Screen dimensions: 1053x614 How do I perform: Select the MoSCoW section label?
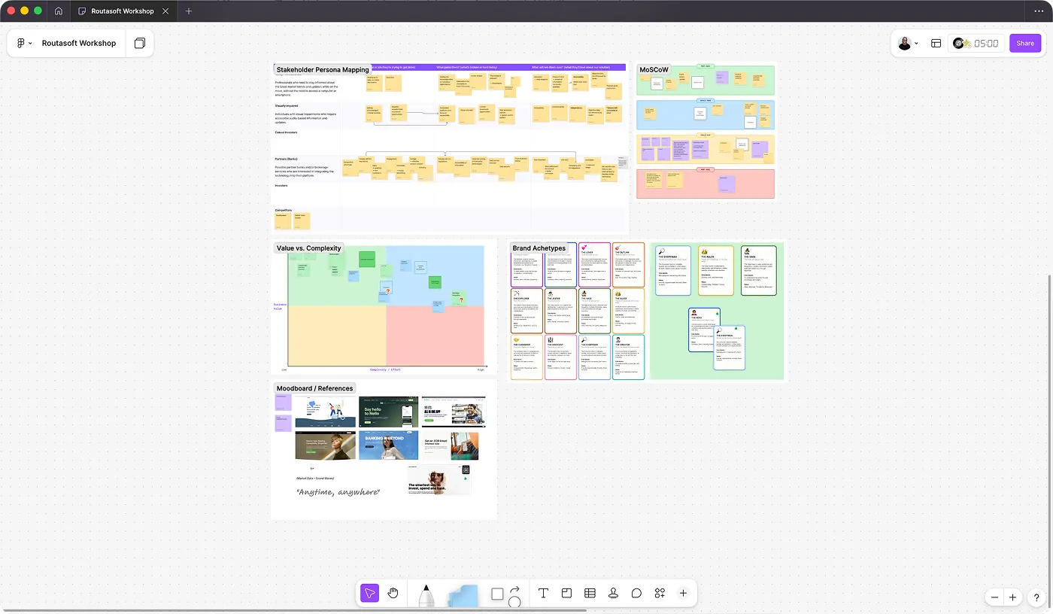pos(654,70)
